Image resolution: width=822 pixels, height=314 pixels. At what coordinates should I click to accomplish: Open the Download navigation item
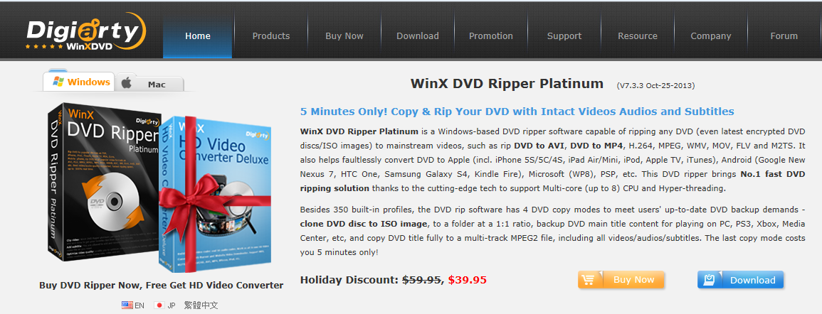(418, 36)
